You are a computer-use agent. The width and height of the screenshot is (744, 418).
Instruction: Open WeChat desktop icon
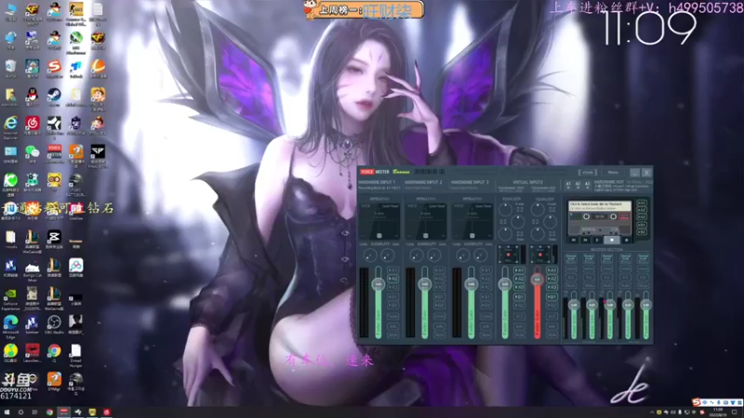33,153
